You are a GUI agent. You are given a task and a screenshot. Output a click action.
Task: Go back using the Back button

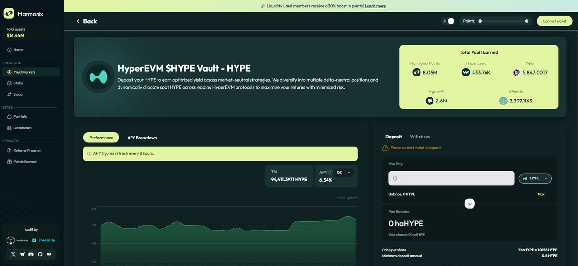pyautogui.click(x=86, y=21)
